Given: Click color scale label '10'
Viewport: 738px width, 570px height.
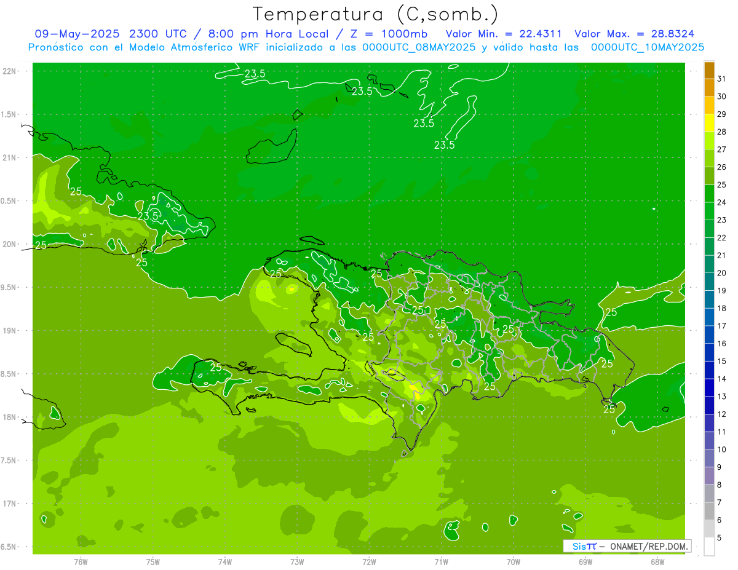Looking at the screenshot, I should [722, 449].
